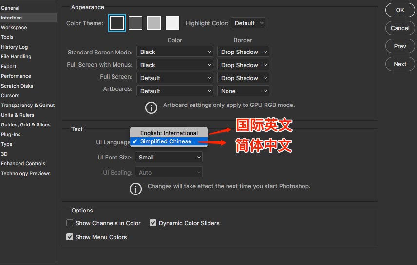
Task: Choose English: International language option
Action: coord(169,133)
